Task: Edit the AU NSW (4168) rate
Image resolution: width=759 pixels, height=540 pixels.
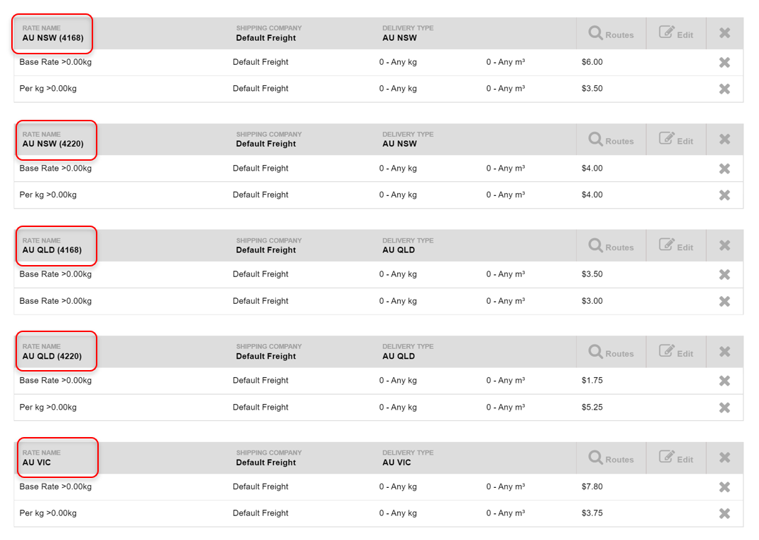Action: click(676, 34)
